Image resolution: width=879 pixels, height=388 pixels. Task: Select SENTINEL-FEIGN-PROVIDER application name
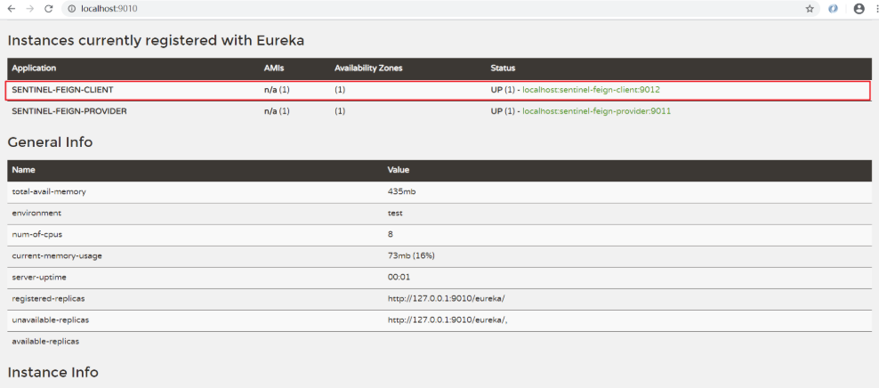tap(69, 111)
